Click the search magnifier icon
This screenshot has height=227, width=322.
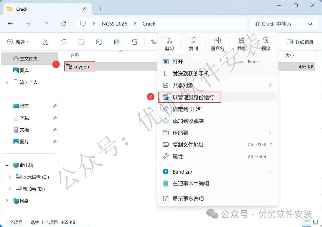click(x=310, y=24)
